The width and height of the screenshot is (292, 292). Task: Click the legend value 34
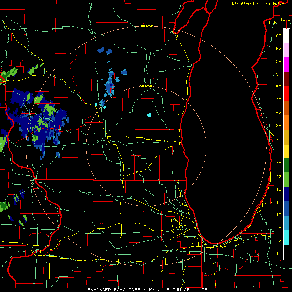tap(279, 138)
